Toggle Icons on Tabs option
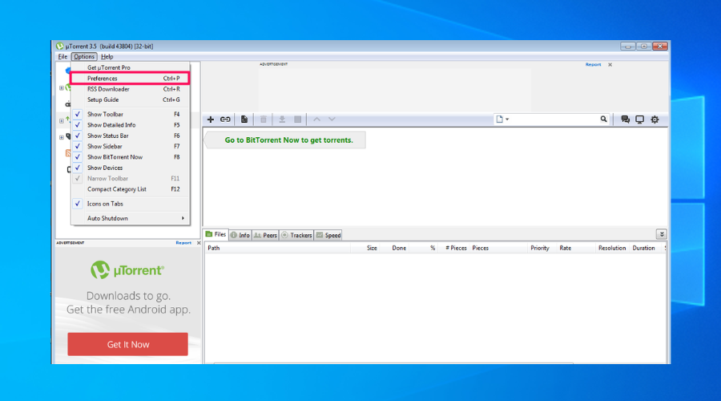 coord(130,204)
